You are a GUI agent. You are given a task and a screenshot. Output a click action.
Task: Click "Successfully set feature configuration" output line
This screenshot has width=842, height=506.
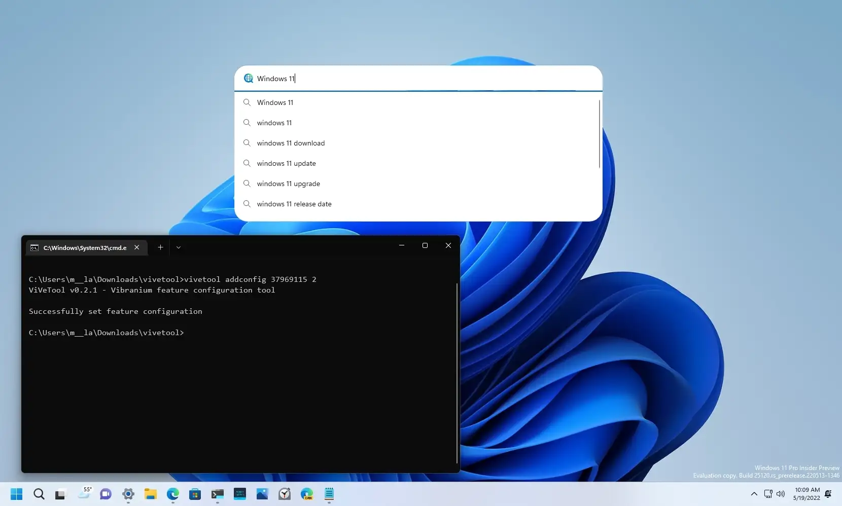pyautogui.click(x=116, y=311)
